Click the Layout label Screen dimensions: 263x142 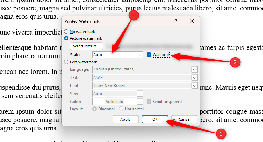point(76,109)
